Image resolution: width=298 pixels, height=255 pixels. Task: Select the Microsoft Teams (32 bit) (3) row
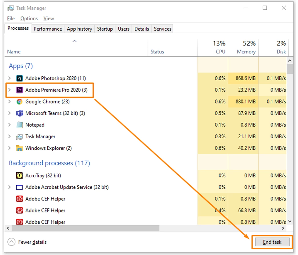(x=146, y=113)
